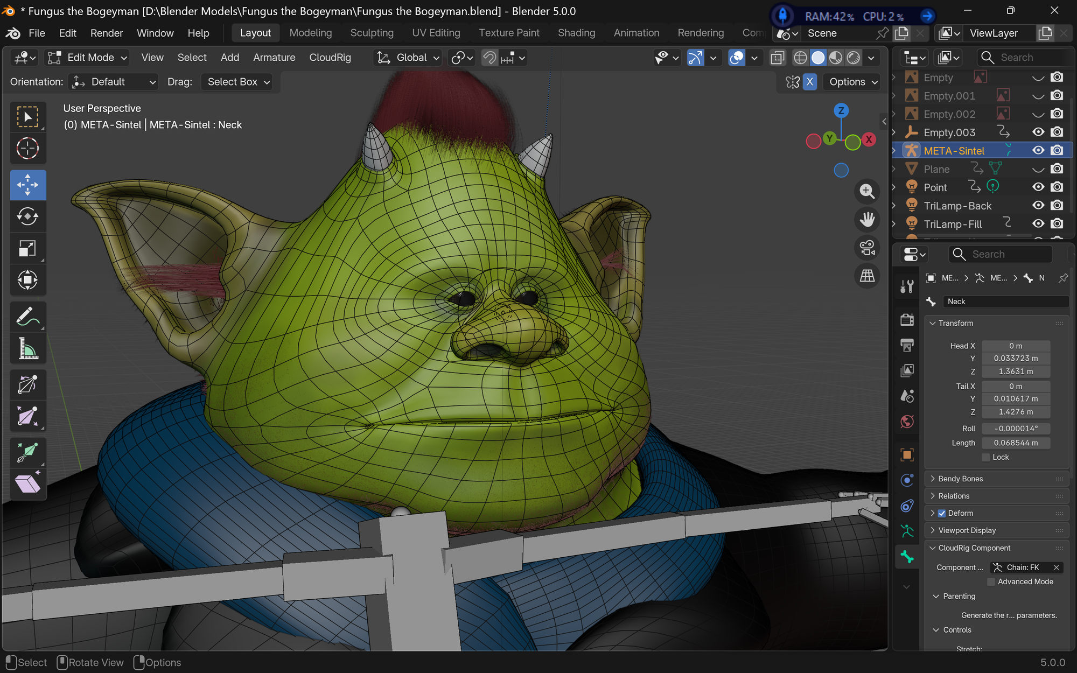Click the camera view toggle icon
Image resolution: width=1077 pixels, height=673 pixels.
[867, 248]
